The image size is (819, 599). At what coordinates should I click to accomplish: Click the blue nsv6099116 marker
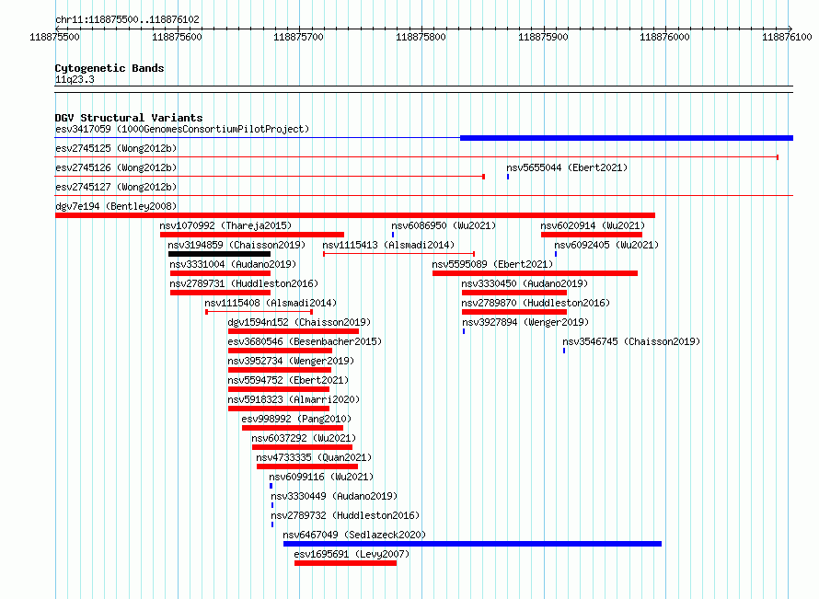pyautogui.click(x=271, y=486)
